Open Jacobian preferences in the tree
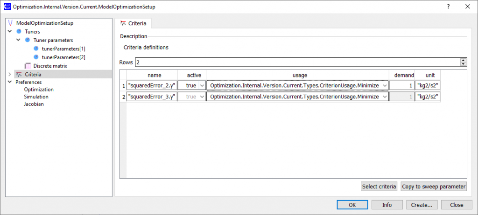The width and height of the screenshot is (478, 215). [x=33, y=104]
